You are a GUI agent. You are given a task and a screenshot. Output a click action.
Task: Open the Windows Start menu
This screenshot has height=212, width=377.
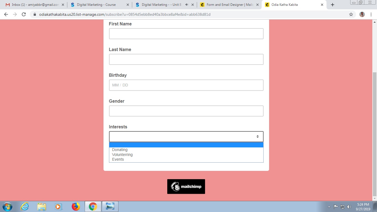7,206
